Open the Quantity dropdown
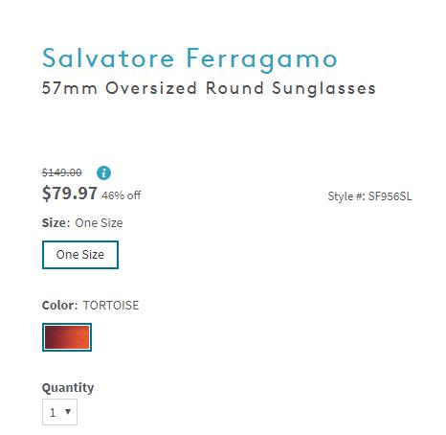This screenshot has width=446, height=435. click(x=59, y=412)
